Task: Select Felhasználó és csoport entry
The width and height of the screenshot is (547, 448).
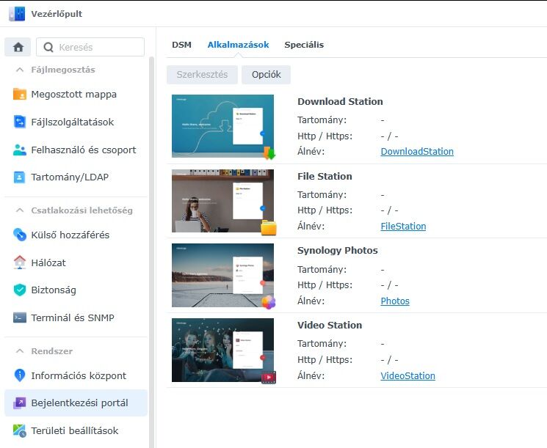Action: coord(76,150)
